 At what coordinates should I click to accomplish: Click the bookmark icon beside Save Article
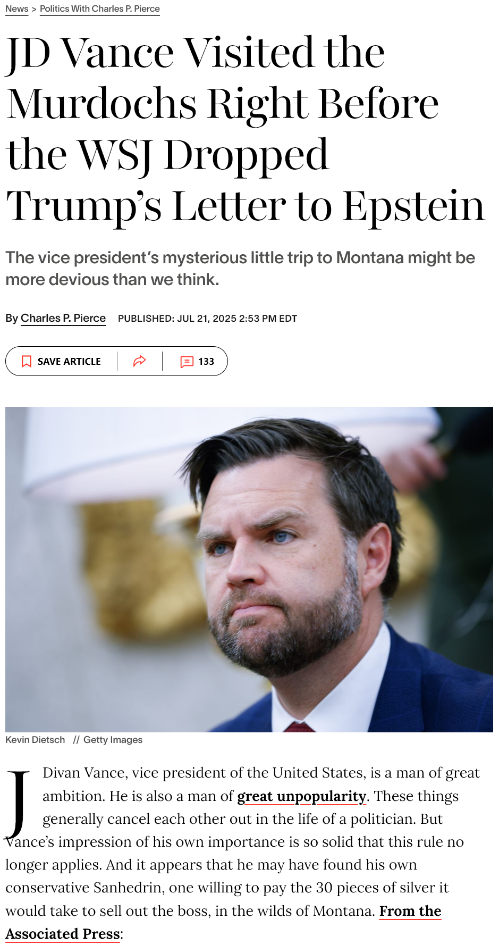tap(27, 362)
